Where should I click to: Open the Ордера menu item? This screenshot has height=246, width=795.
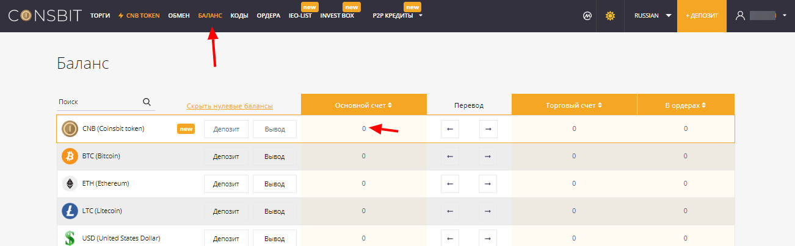pyautogui.click(x=268, y=16)
